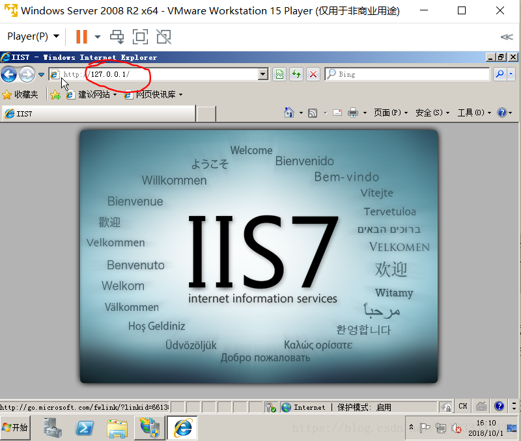This screenshot has height=441, width=521.
Task: Open search provider options dropdown
Action: pyautogui.click(x=511, y=74)
